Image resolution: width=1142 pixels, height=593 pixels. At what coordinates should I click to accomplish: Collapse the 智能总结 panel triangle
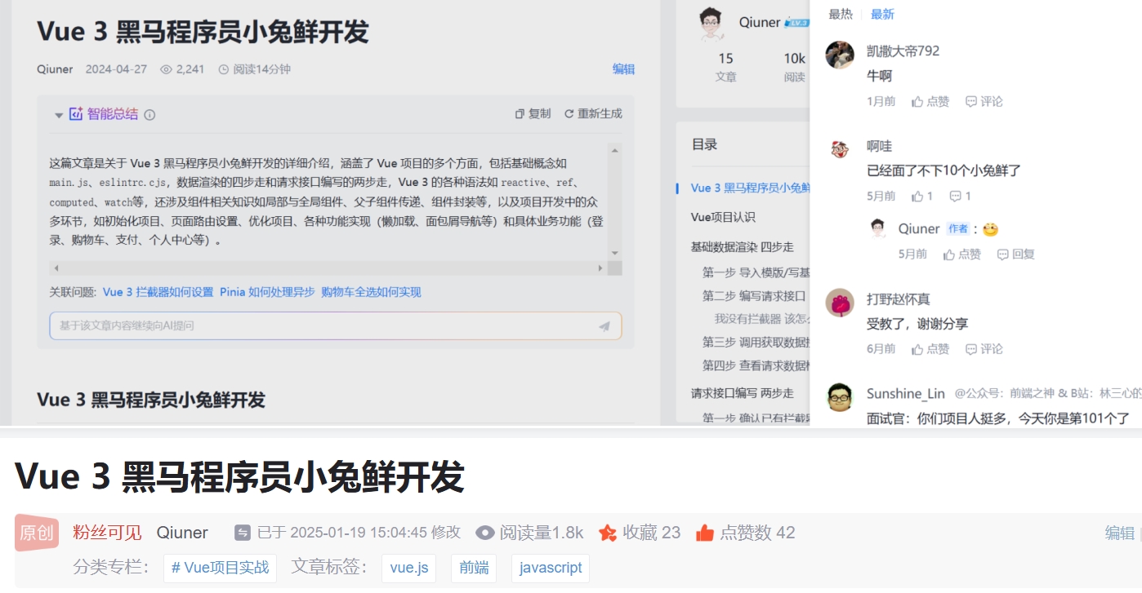59,115
